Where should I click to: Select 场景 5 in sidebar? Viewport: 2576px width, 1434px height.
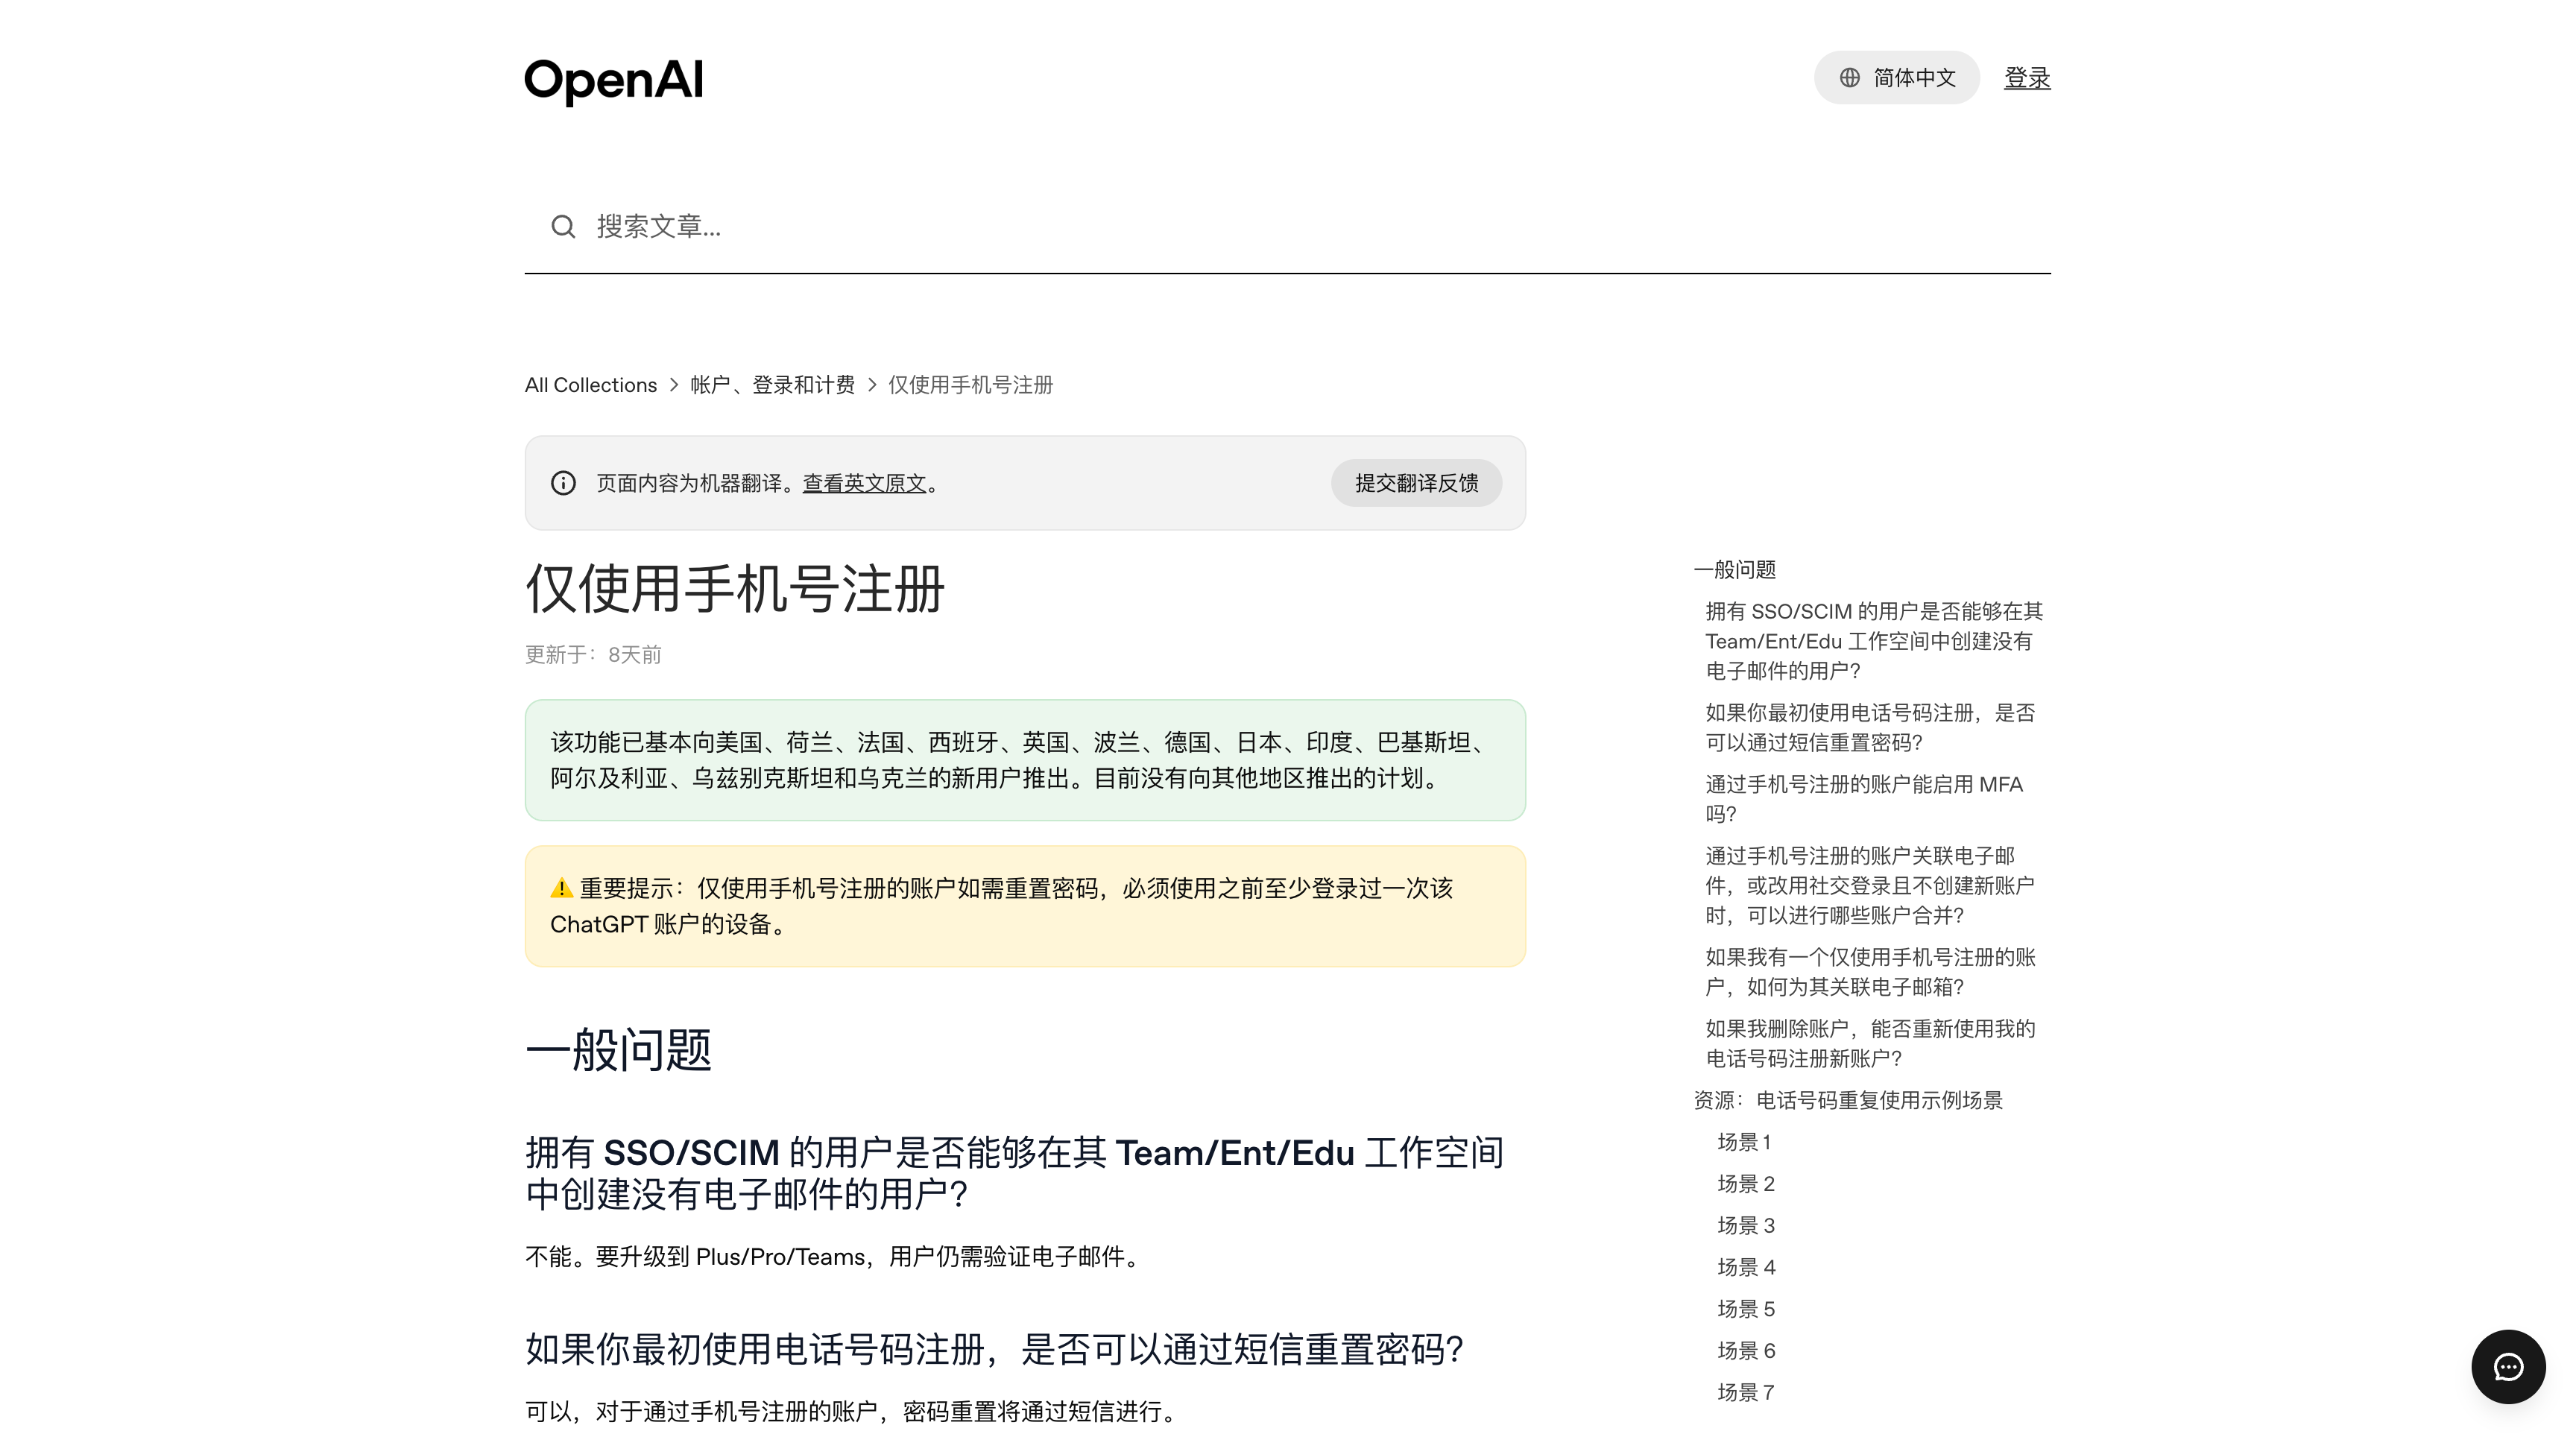point(1746,1309)
